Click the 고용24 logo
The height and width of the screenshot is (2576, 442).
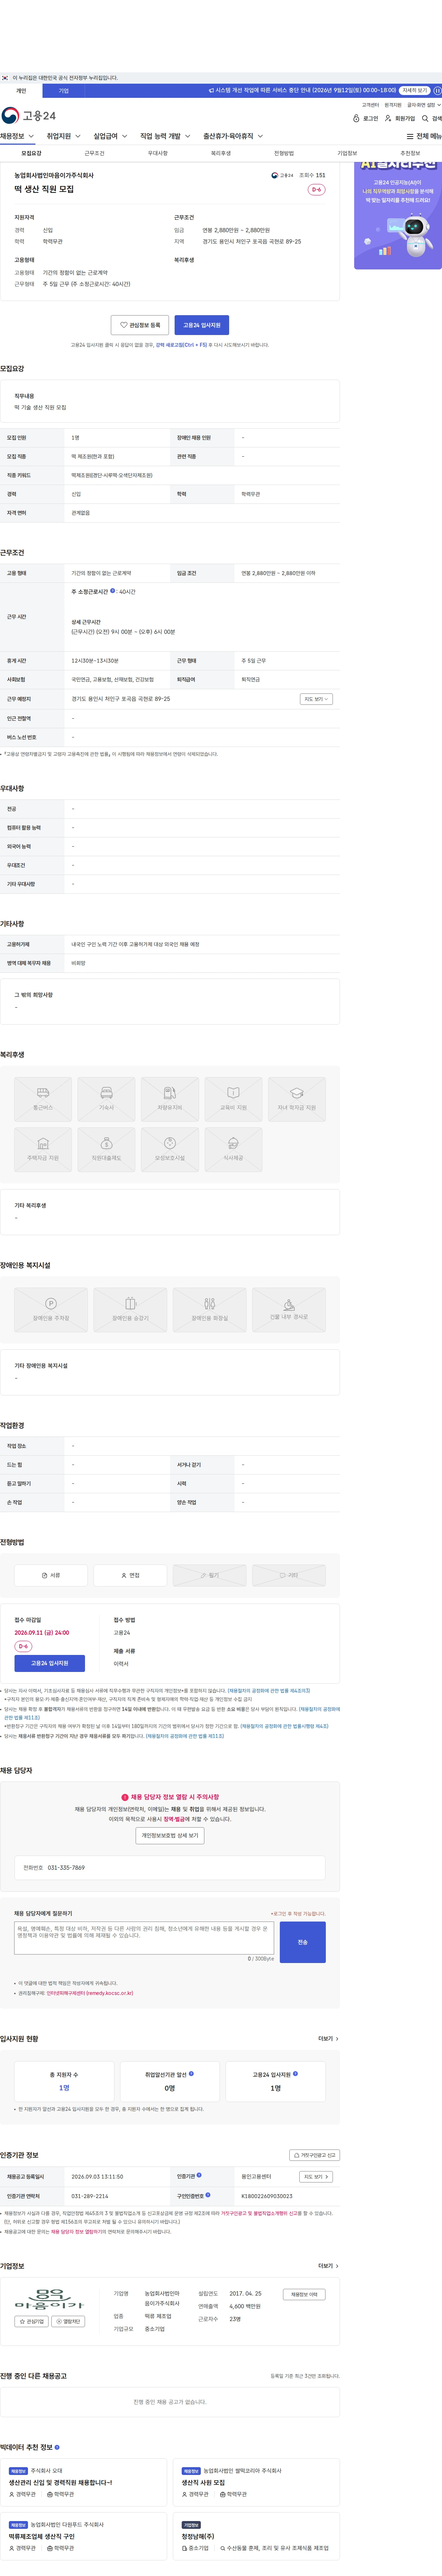click(29, 116)
